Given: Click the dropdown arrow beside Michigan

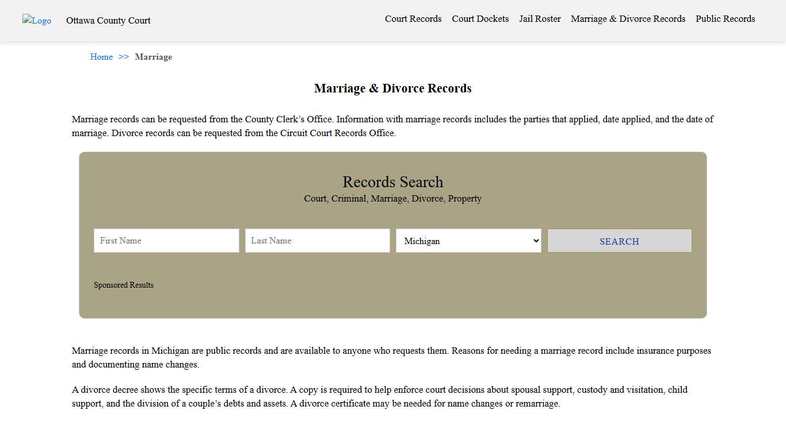Looking at the screenshot, I should (535, 241).
